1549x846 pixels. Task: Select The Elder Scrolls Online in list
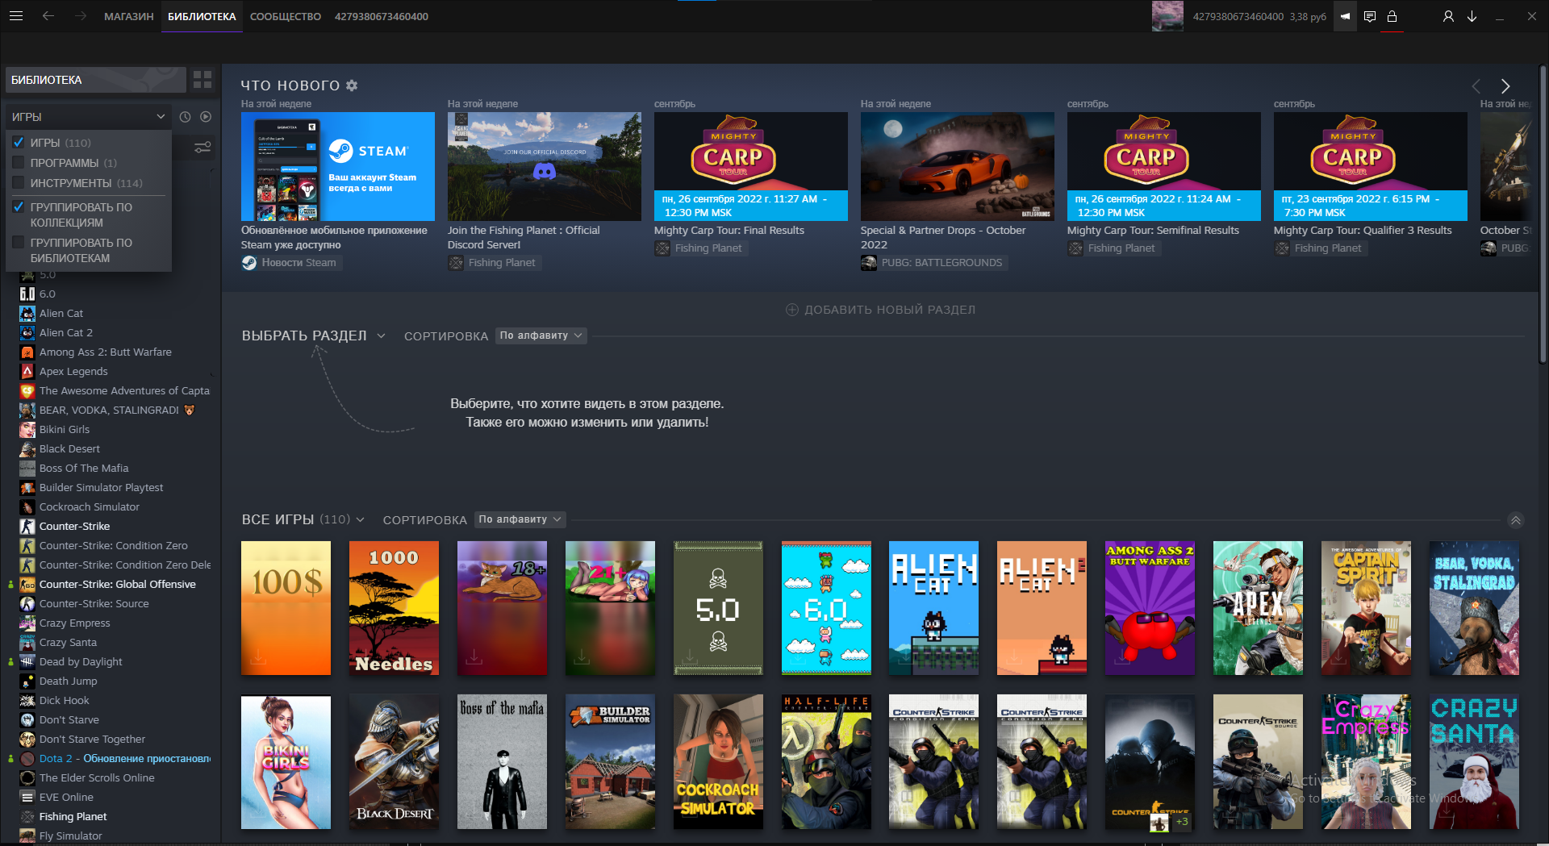[x=97, y=777]
